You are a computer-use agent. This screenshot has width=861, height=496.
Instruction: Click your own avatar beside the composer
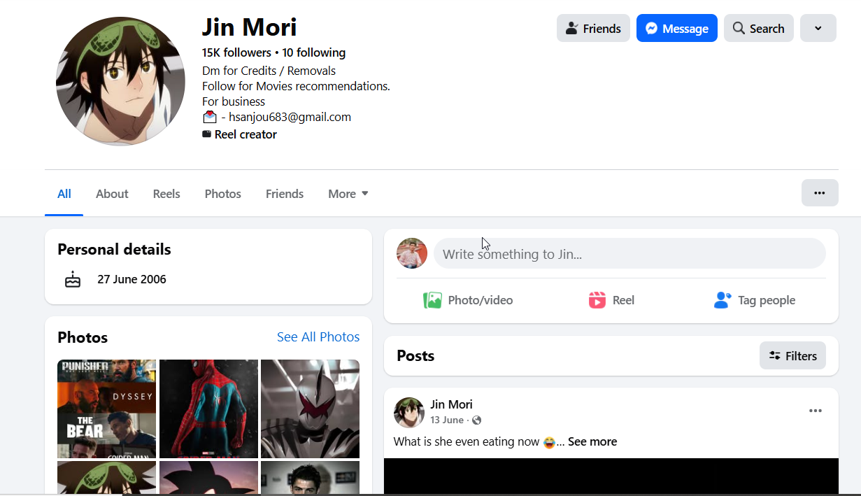point(412,253)
